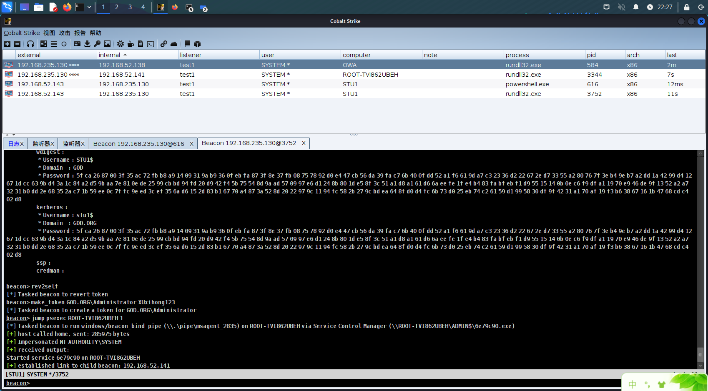Viewport: 708px width, 391px height.
Task: Switch to workspace 3
Action: (x=130, y=7)
